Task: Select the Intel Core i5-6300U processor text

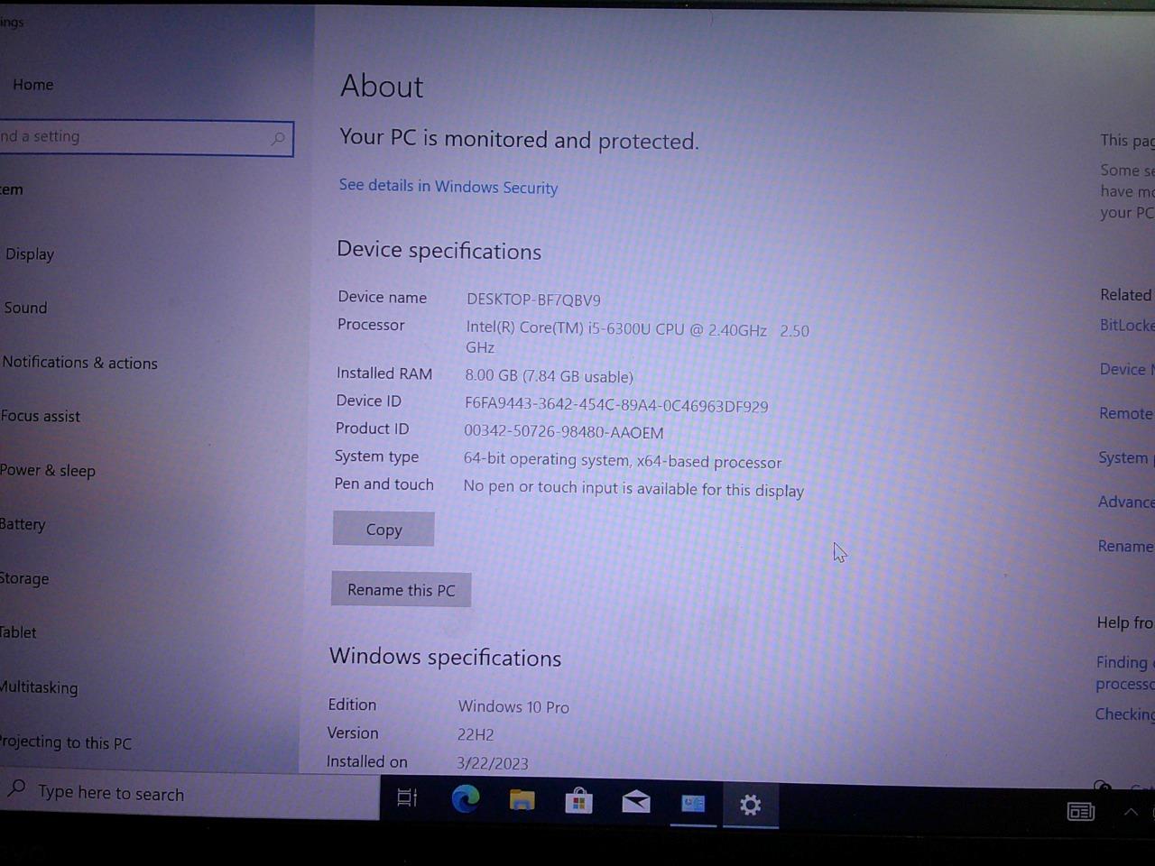Action: [x=637, y=338]
